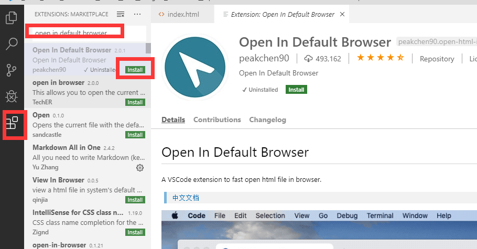Switch to the Contributions tab
Image resolution: width=477 pixels, height=249 pixels.
pyautogui.click(x=217, y=120)
